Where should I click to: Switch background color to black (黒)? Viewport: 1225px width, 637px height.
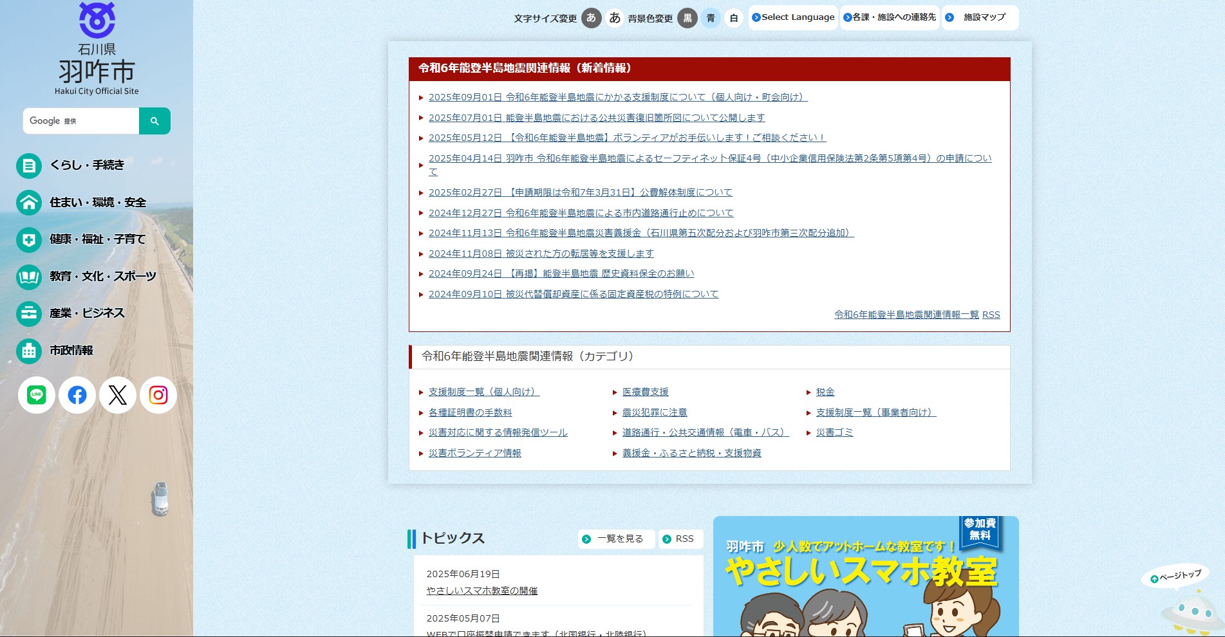click(687, 18)
